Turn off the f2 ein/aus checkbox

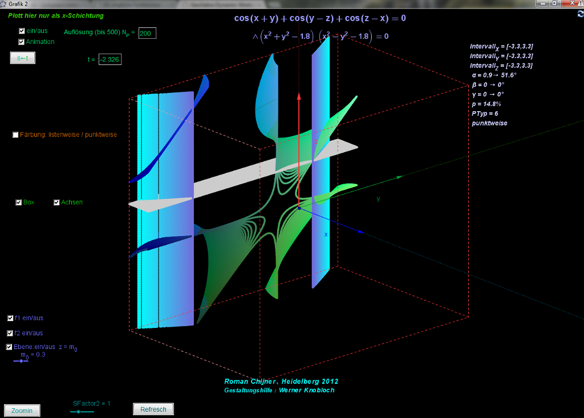tap(10, 333)
